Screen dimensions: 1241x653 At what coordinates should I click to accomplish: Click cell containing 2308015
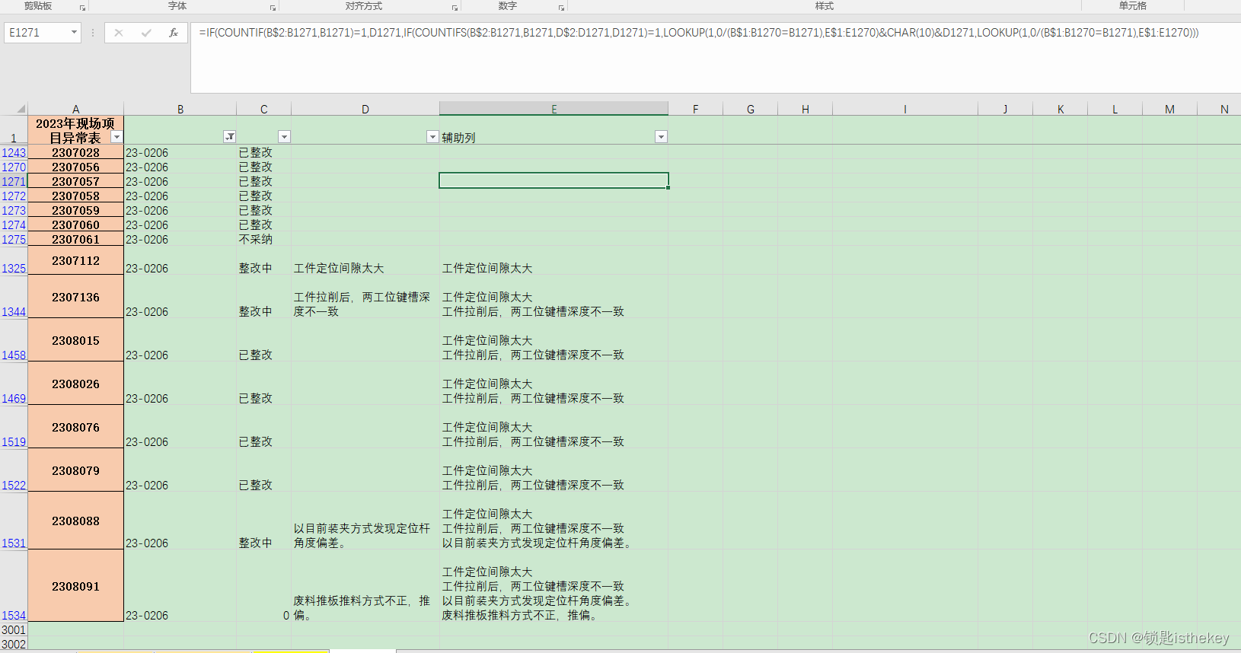[x=75, y=340]
